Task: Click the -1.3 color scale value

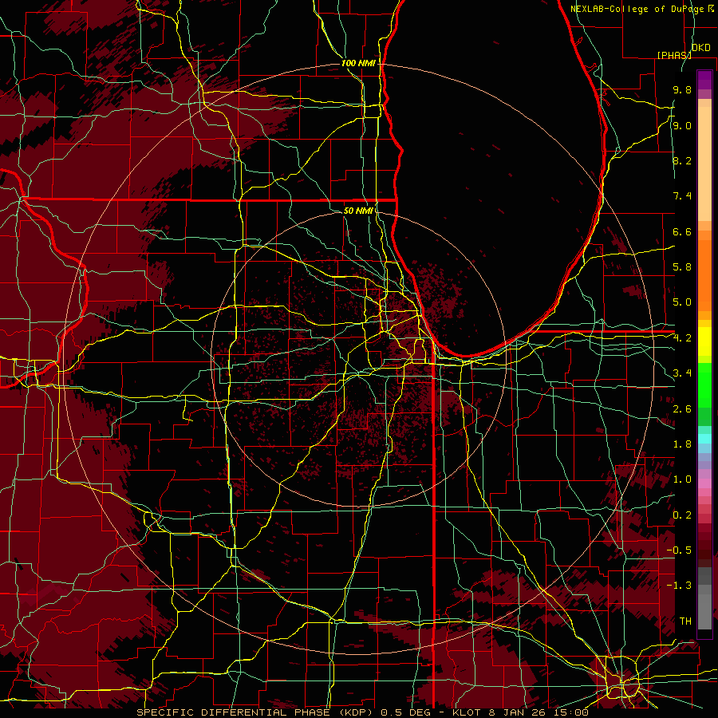Action: coord(679,586)
